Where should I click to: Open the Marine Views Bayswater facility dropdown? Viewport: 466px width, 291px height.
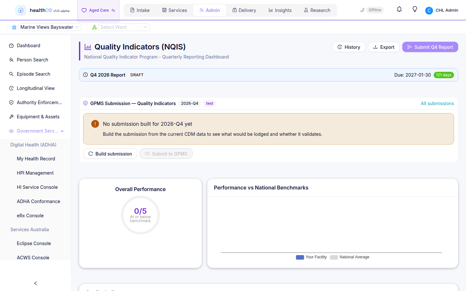tap(50, 27)
